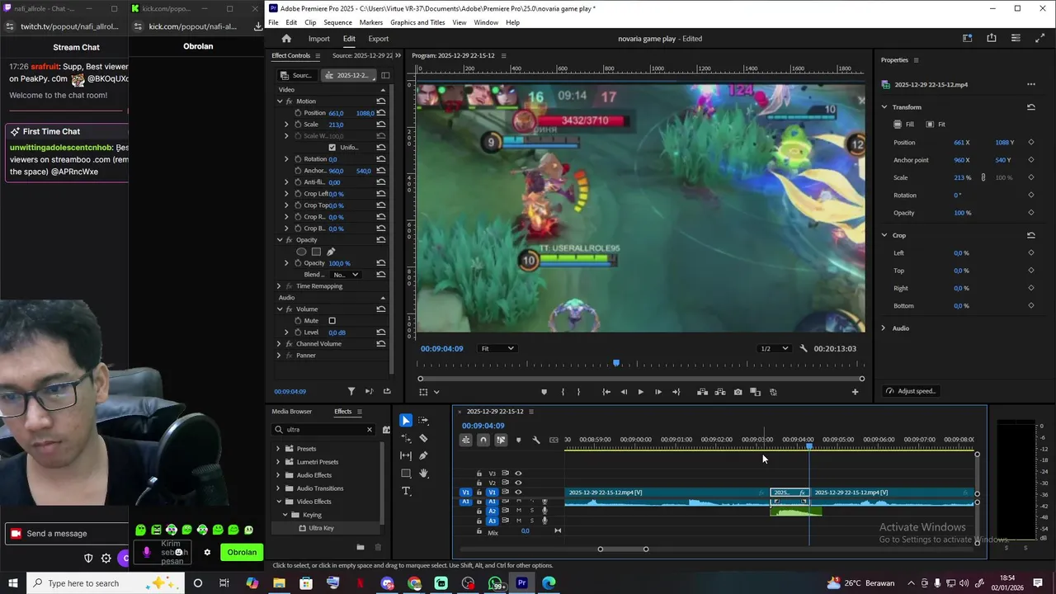Open the Sequence menu

pyautogui.click(x=337, y=22)
